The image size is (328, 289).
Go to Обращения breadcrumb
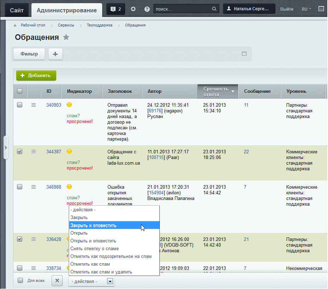pos(135,25)
